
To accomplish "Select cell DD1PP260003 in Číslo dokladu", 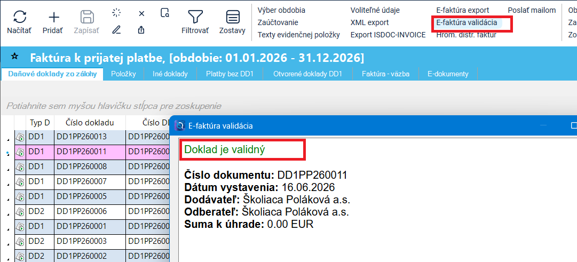I will coord(90,241).
